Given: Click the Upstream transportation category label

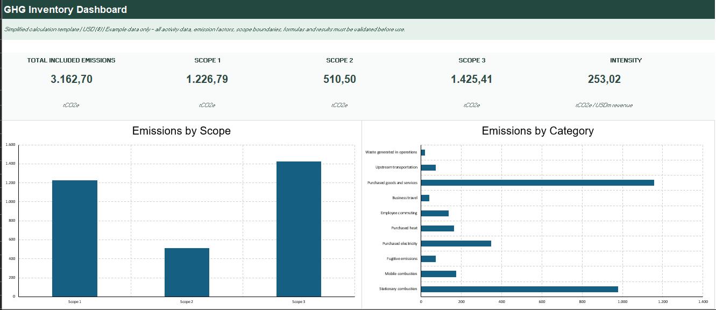Looking at the screenshot, I should (x=396, y=167).
